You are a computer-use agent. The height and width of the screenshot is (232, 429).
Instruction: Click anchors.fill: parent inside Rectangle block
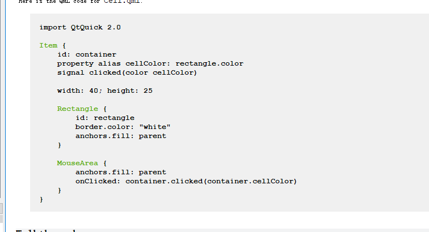pos(121,136)
